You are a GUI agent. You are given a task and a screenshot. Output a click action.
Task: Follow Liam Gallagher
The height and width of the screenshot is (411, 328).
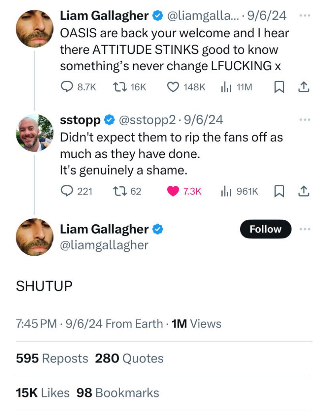pyautogui.click(x=265, y=229)
